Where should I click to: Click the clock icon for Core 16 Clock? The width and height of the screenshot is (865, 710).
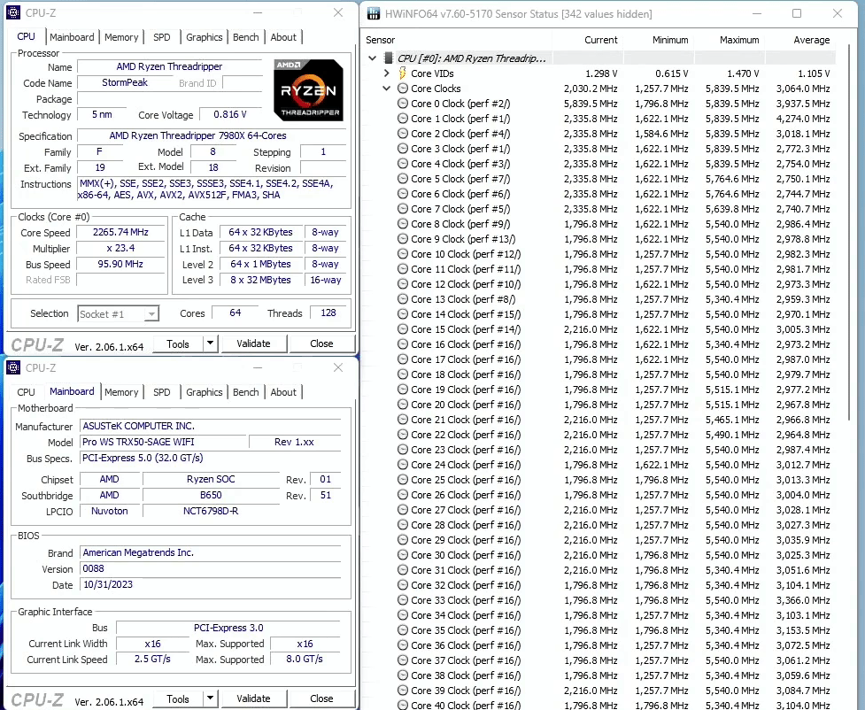[x=403, y=344]
